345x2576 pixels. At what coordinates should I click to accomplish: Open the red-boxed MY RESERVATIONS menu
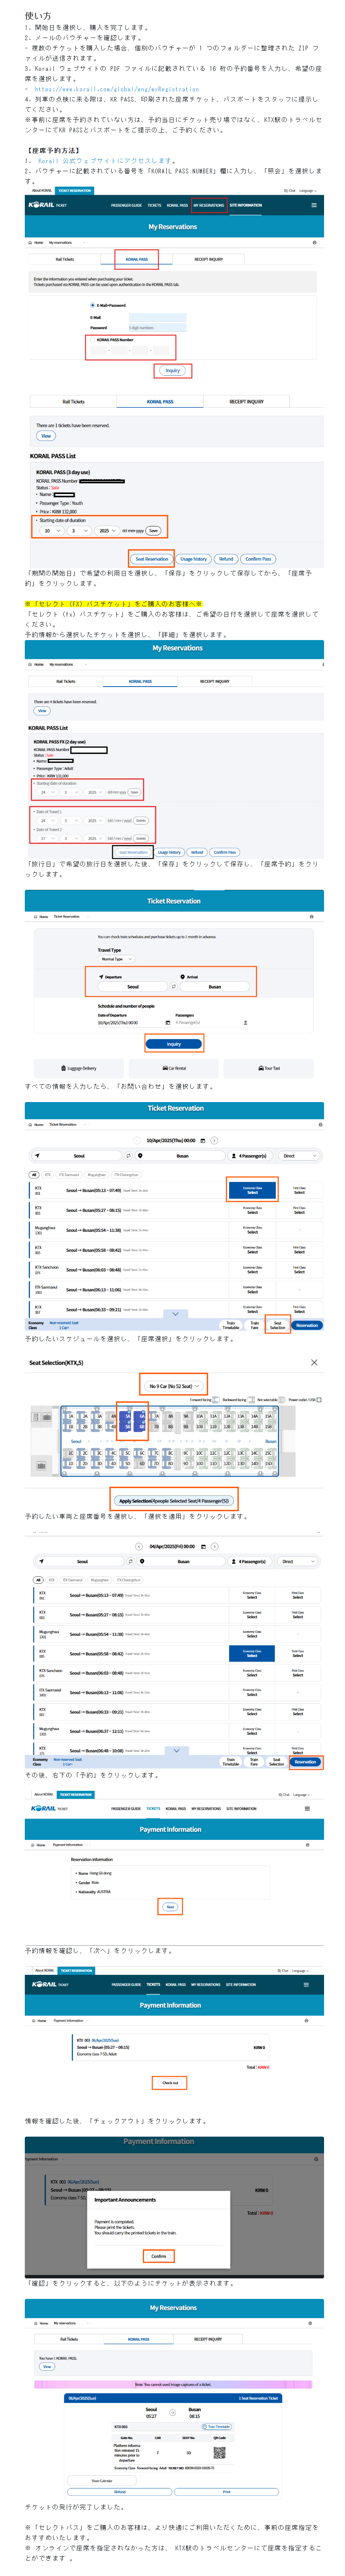pos(209,205)
